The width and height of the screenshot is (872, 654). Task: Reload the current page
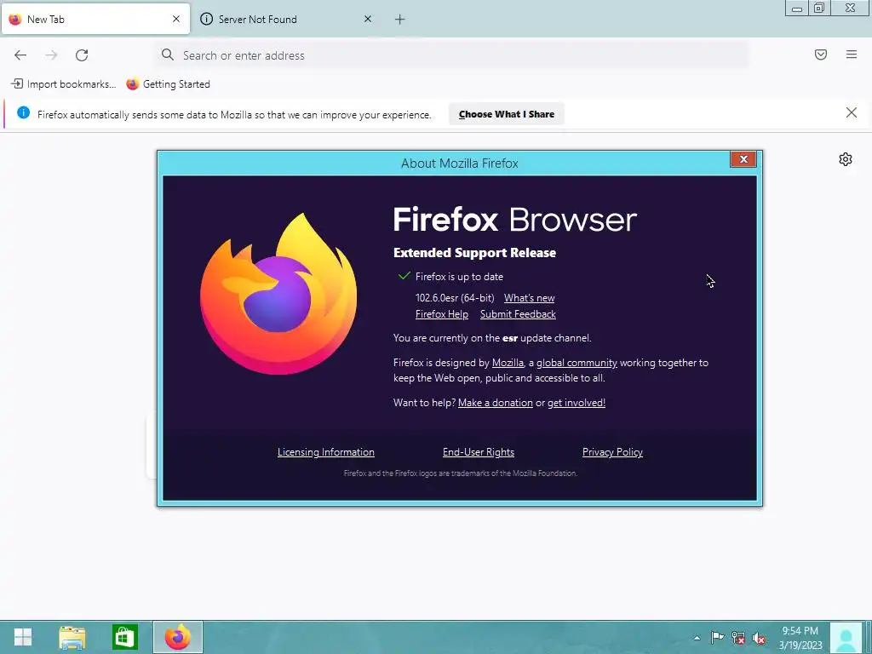pyautogui.click(x=82, y=55)
